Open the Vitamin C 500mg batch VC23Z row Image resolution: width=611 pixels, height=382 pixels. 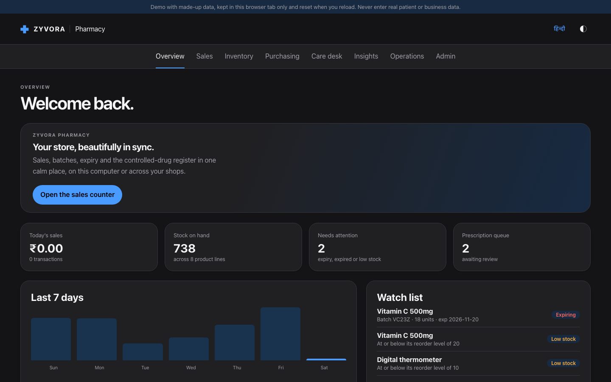[x=478, y=315]
